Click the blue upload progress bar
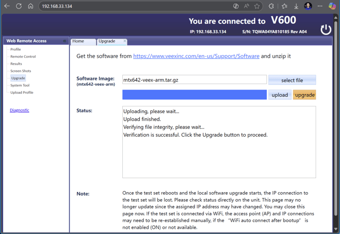Viewport: 340px width, 234px height. tap(194, 95)
